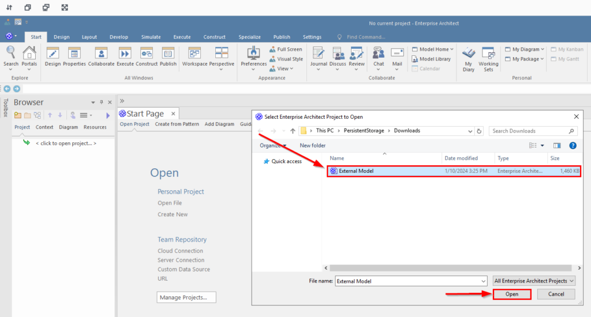Image resolution: width=591 pixels, height=317 pixels.
Task: Click the Manage Projects button
Action: coord(186,297)
